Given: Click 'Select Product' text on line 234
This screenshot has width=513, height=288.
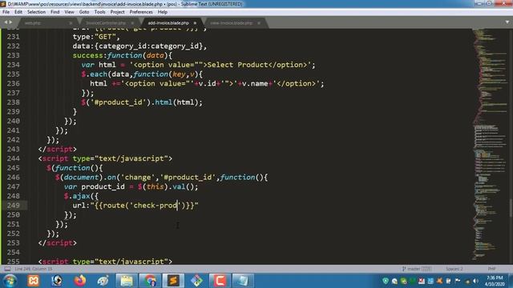Looking at the screenshot, I should [237, 65].
